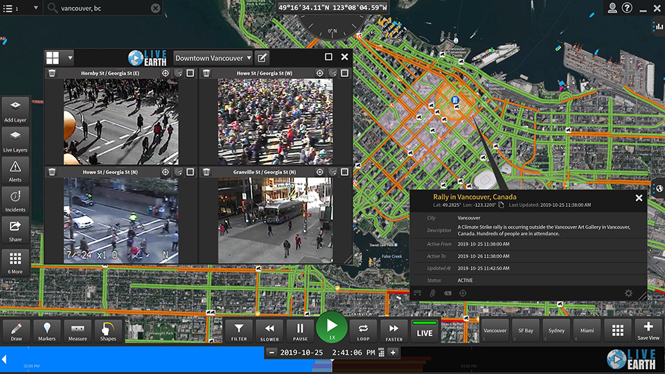
Task: Pause timeline playback
Action: (x=300, y=331)
